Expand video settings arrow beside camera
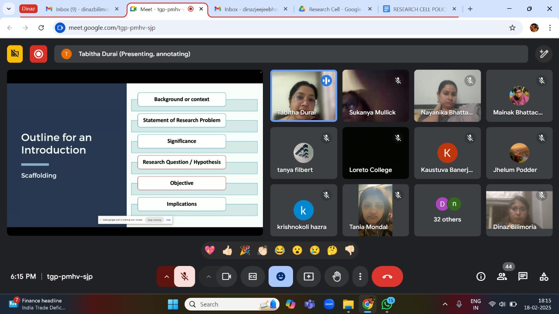559x314 pixels. click(x=208, y=276)
